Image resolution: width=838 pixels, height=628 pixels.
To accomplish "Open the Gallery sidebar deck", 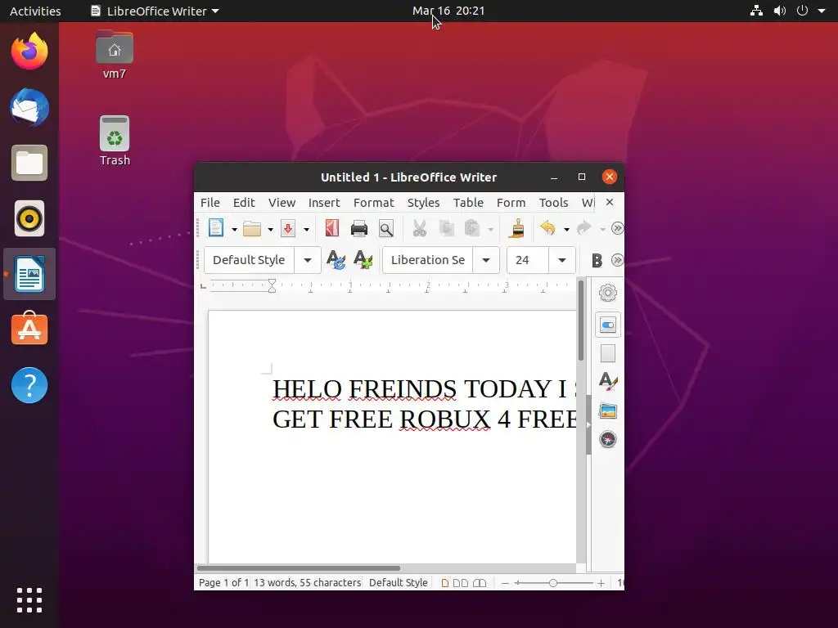I will pyautogui.click(x=608, y=411).
